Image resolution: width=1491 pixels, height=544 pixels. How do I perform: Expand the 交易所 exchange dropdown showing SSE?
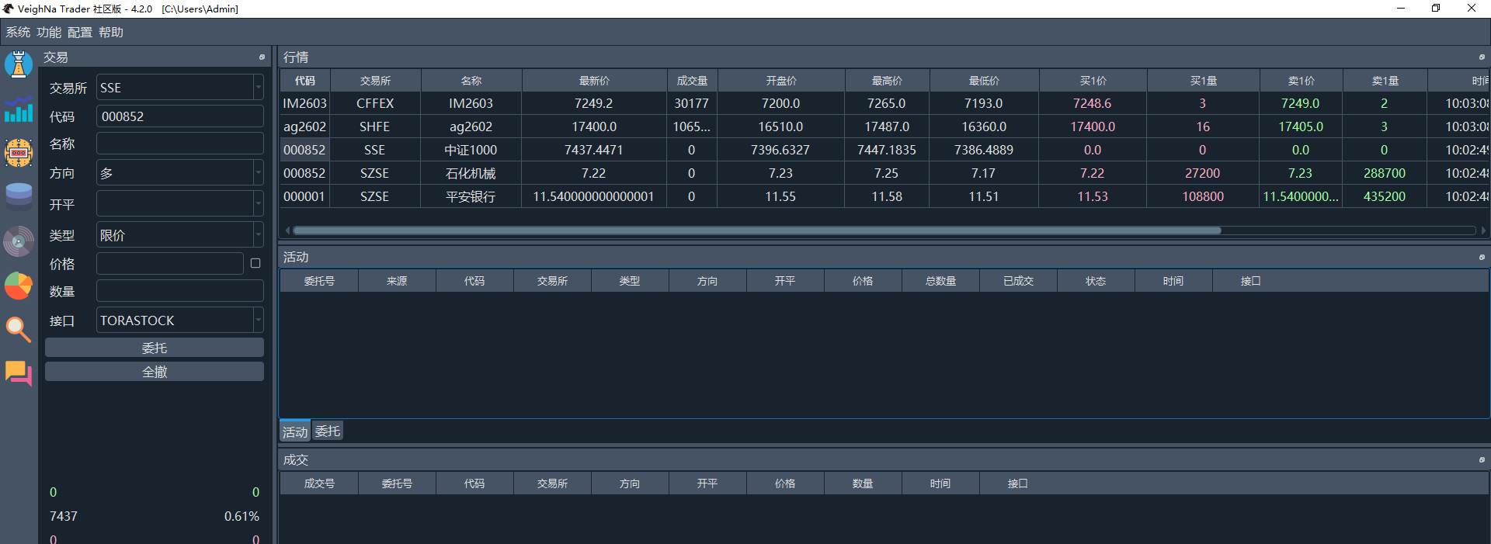tap(179, 88)
